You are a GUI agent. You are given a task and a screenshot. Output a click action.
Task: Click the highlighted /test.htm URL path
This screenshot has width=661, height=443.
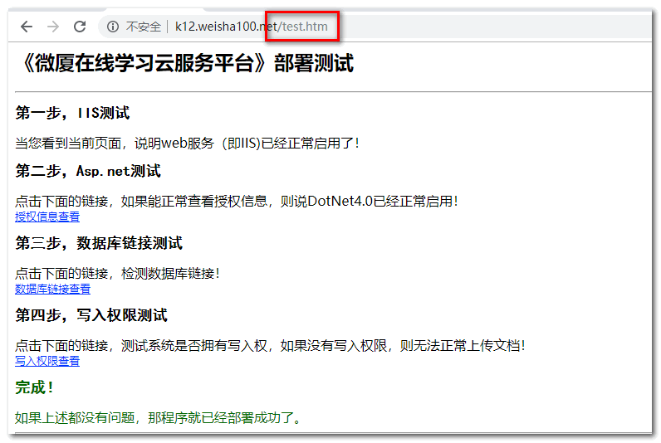304,27
